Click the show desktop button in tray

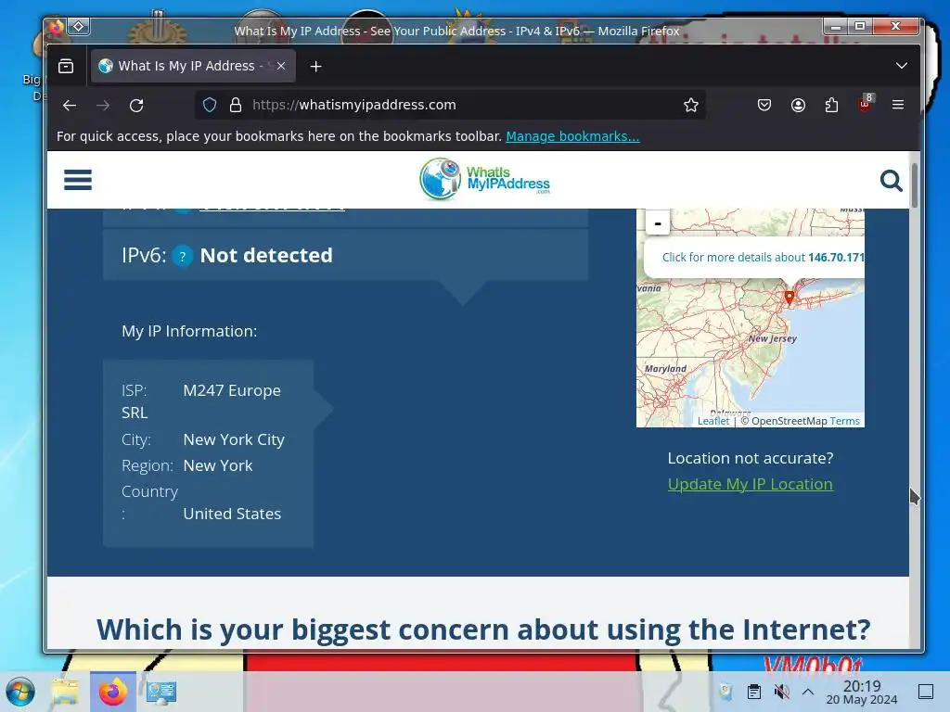(926, 692)
